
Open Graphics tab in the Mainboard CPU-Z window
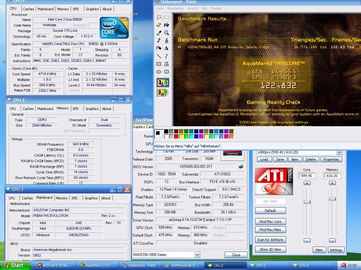[91, 198]
